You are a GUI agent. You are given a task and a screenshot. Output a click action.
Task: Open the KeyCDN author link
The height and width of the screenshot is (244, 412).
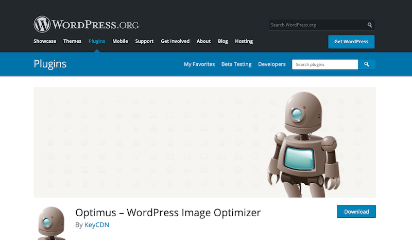[97, 225]
